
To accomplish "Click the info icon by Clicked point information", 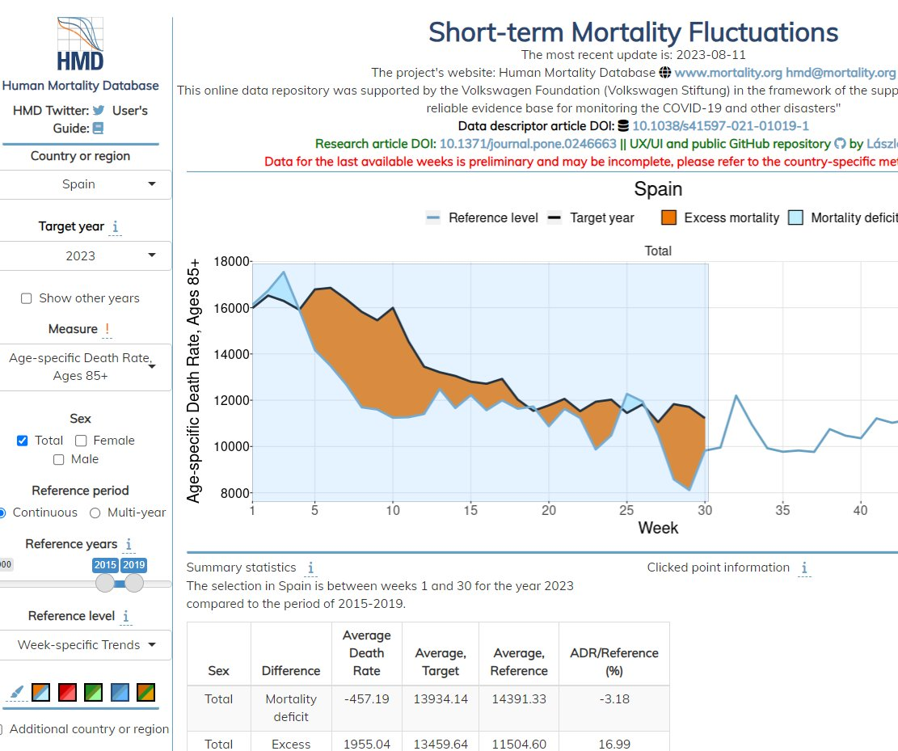I will [804, 568].
